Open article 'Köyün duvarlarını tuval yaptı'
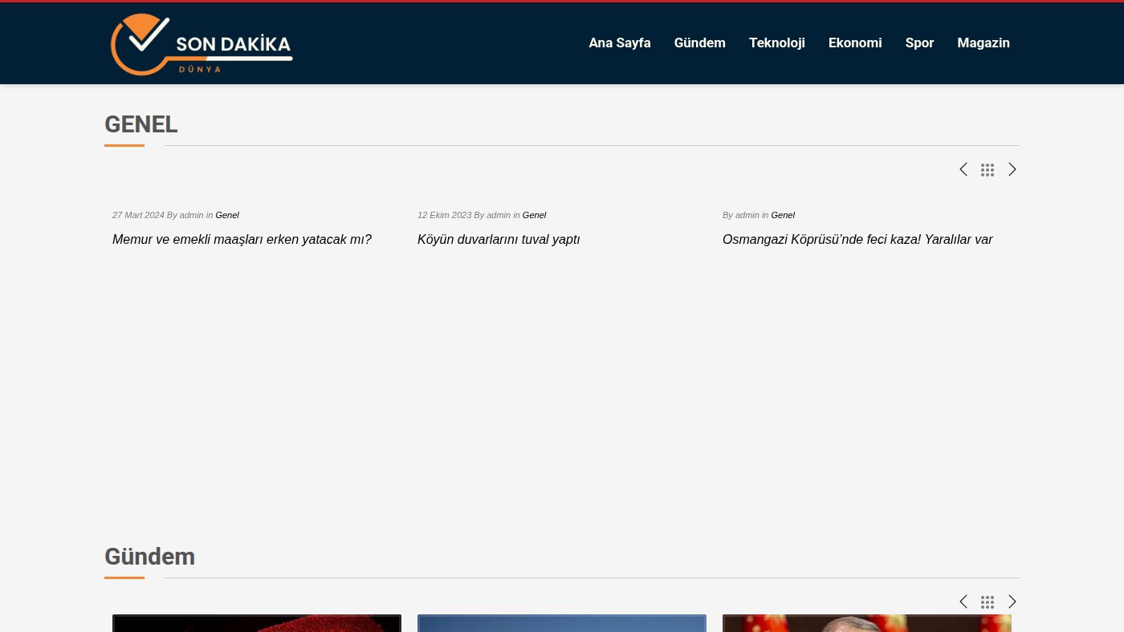Image resolution: width=1124 pixels, height=632 pixels. click(499, 240)
